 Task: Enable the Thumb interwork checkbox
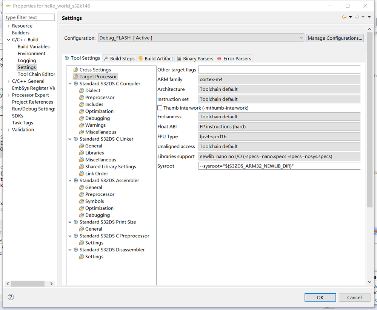pos(160,108)
